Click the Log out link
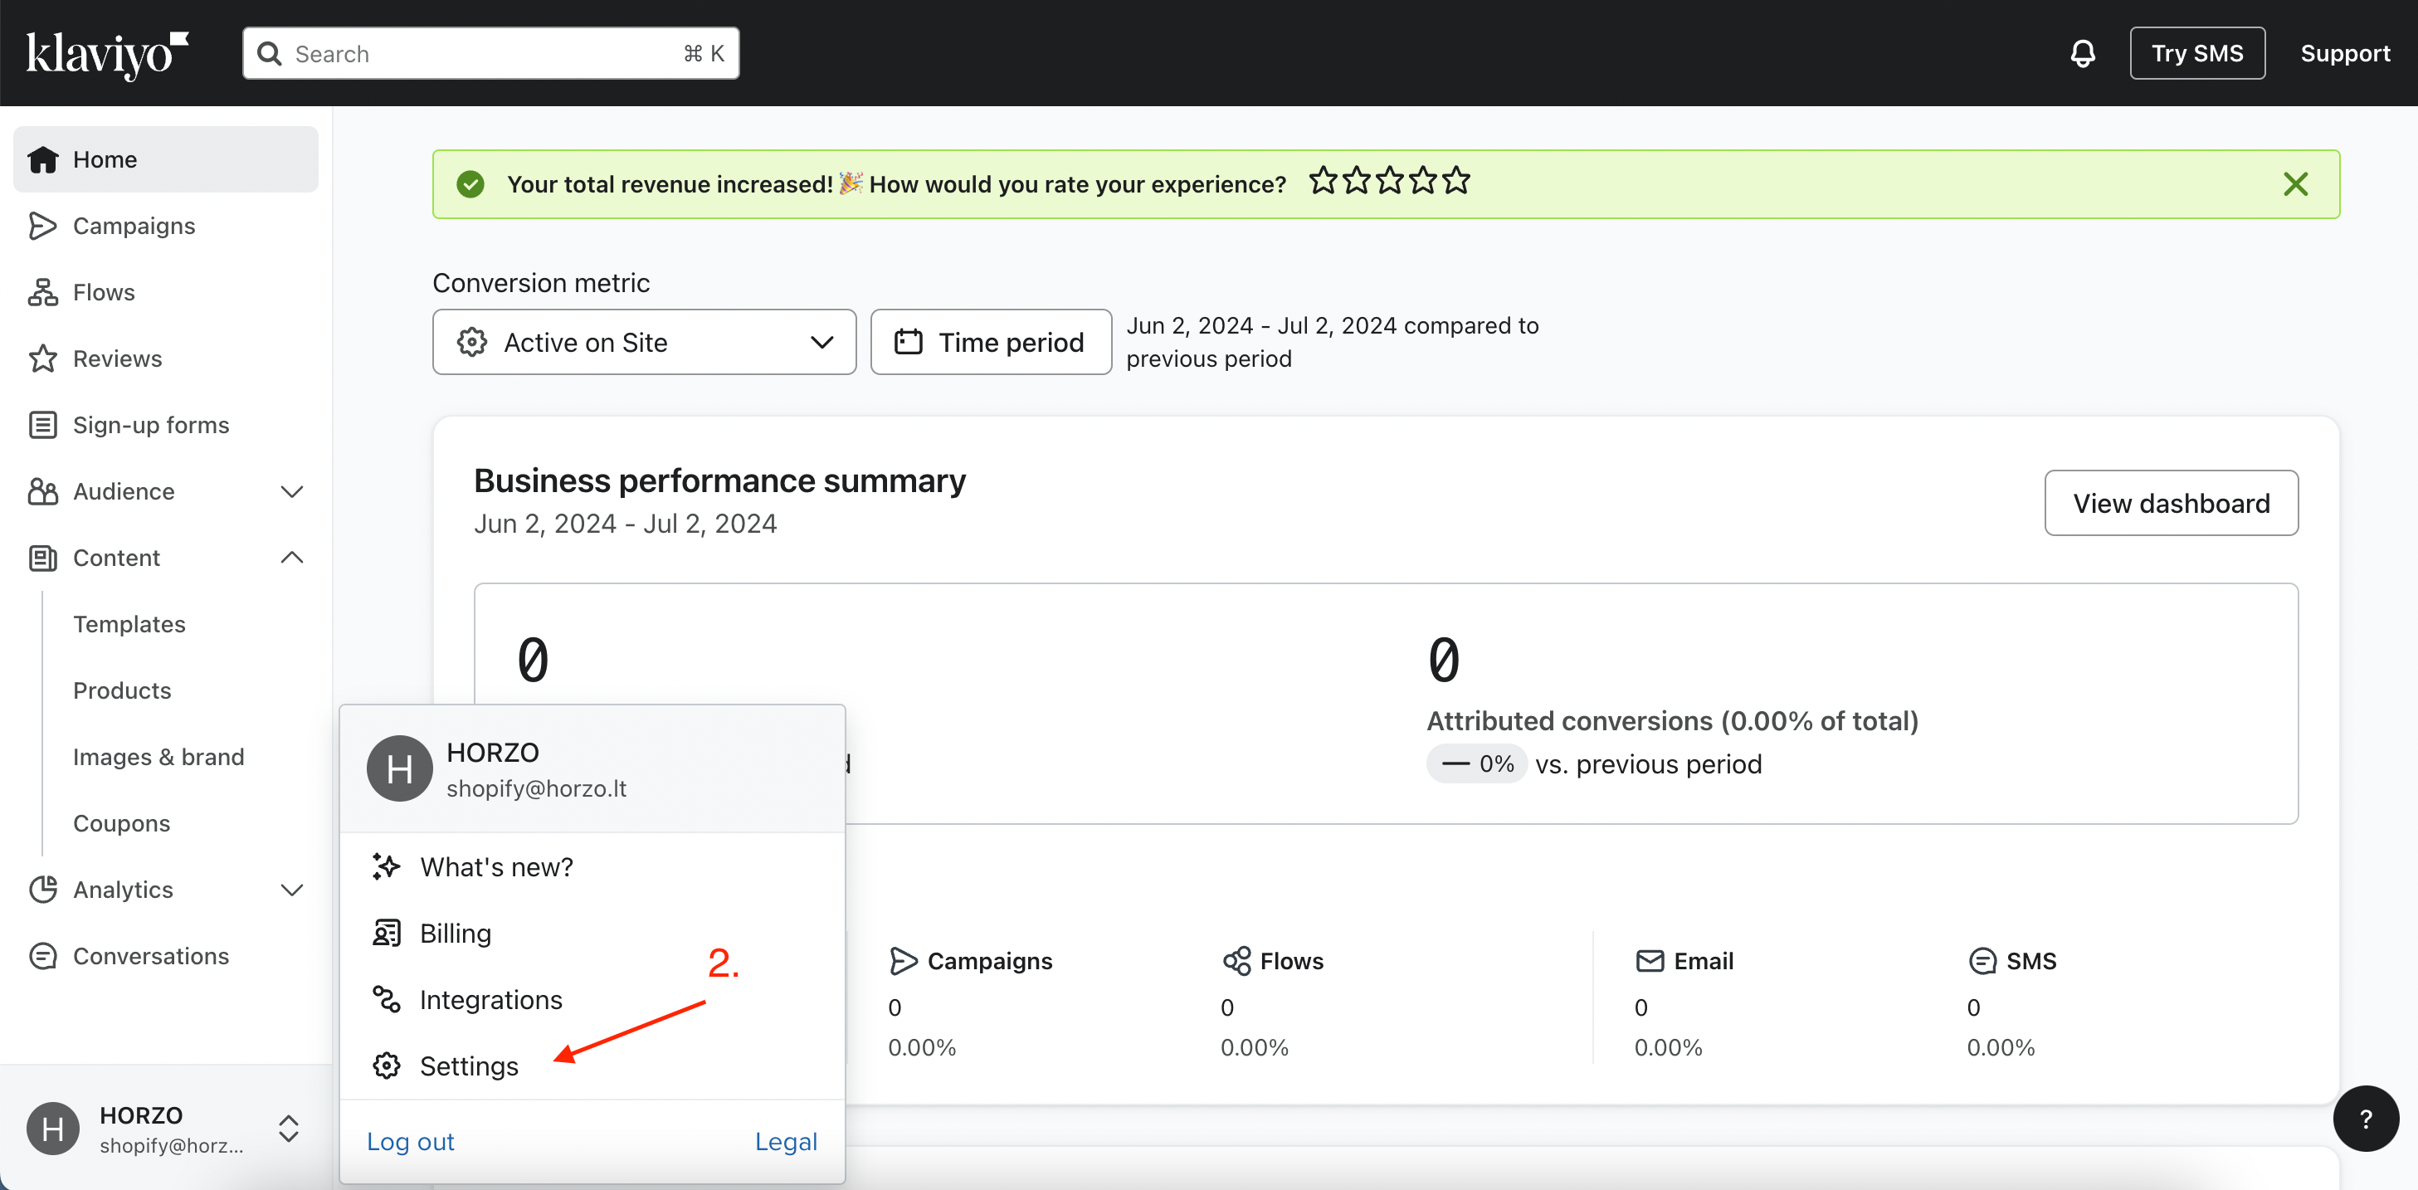The image size is (2418, 1190). [x=410, y=1141]
